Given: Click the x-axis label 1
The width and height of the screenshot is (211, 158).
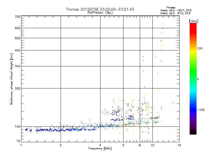Looking at the screenshot, I should [x=21, y=145].
